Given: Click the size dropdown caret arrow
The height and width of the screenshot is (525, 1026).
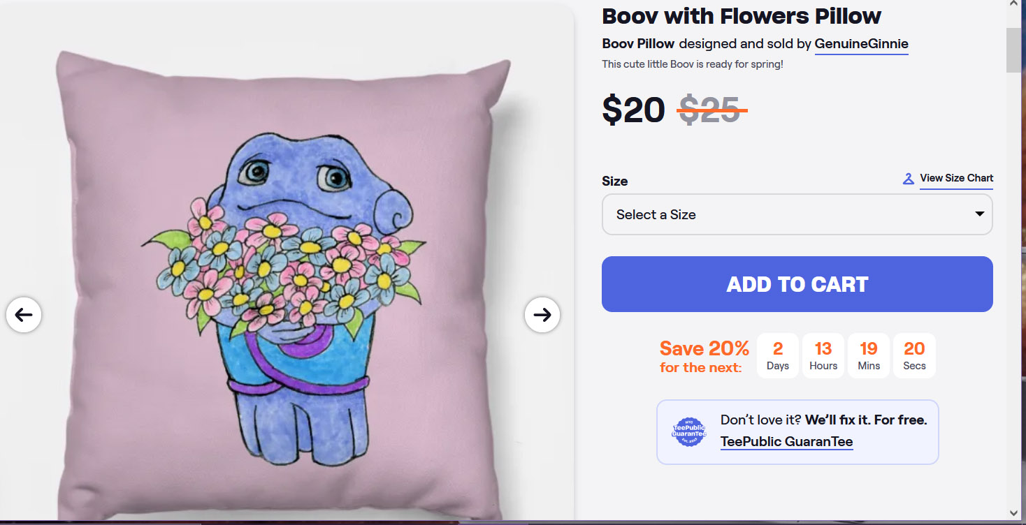Looking at the screenshot, I should coord(980,214).
